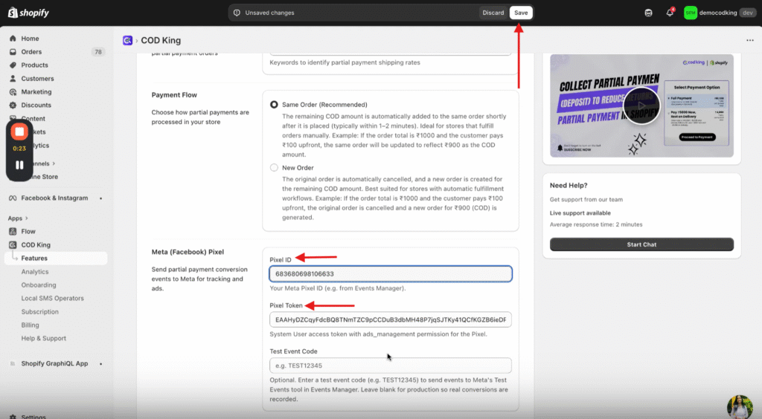Viewport: 762px width, 419px height.
Task: Click the Save button
Action: [x=521, y=13]
